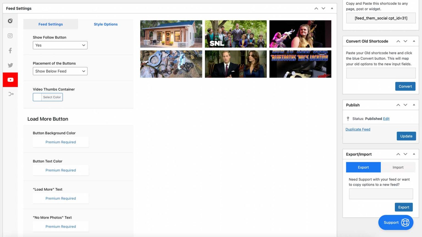Open the SNL video thumbnail
Viewport: 422px width, 237px height.
(235, 34)
